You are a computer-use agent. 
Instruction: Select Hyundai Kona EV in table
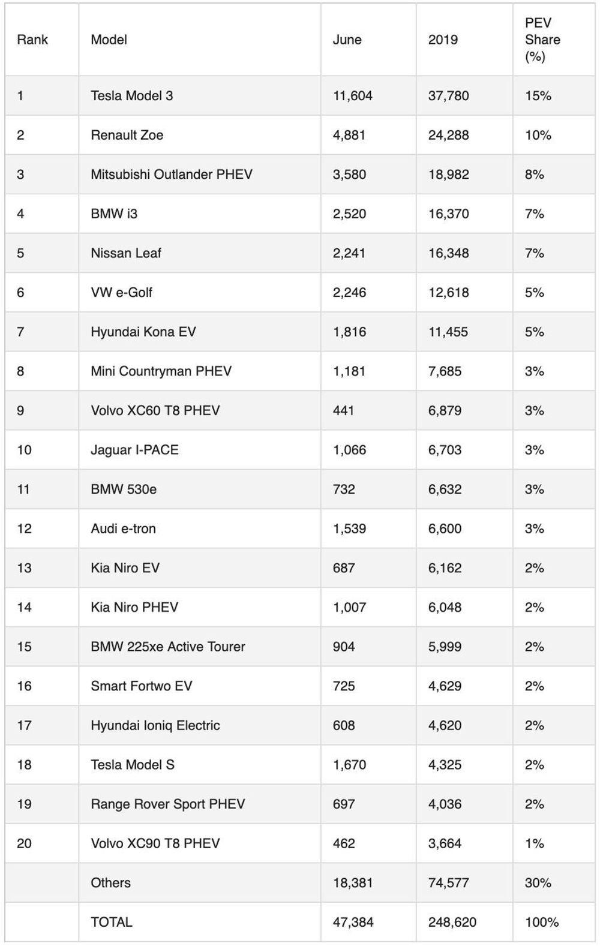tap(143, 332)
